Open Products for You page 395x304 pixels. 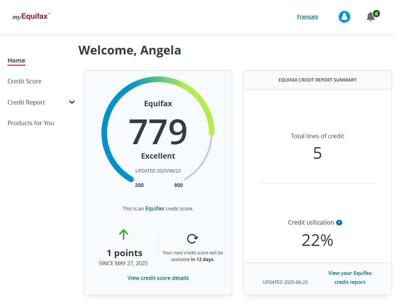(x=31, y=123)
